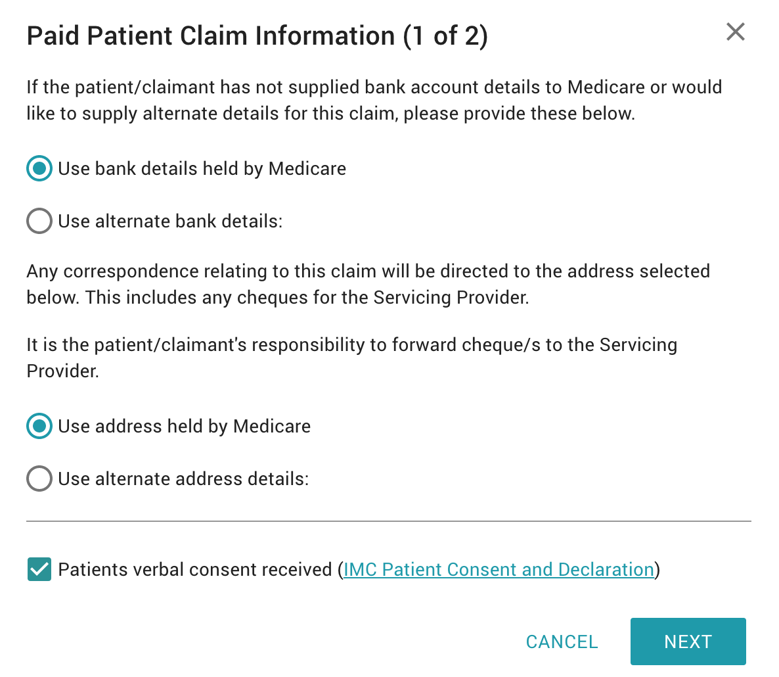Click the dialog title 'Paid Patient Claim Information'
Image resolution: width=779 pixels, height=677 pixels.
[210, 35]
